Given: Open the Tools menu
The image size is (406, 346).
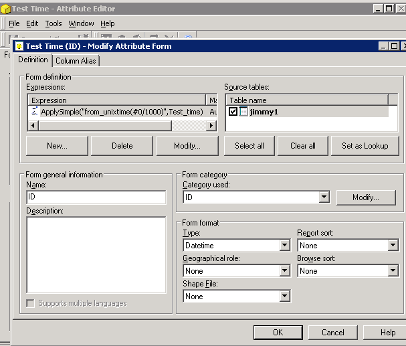Looking at the screenshot, I should [54, 23].
